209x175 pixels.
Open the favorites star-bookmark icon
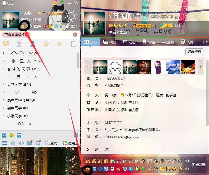pos(38,143)
